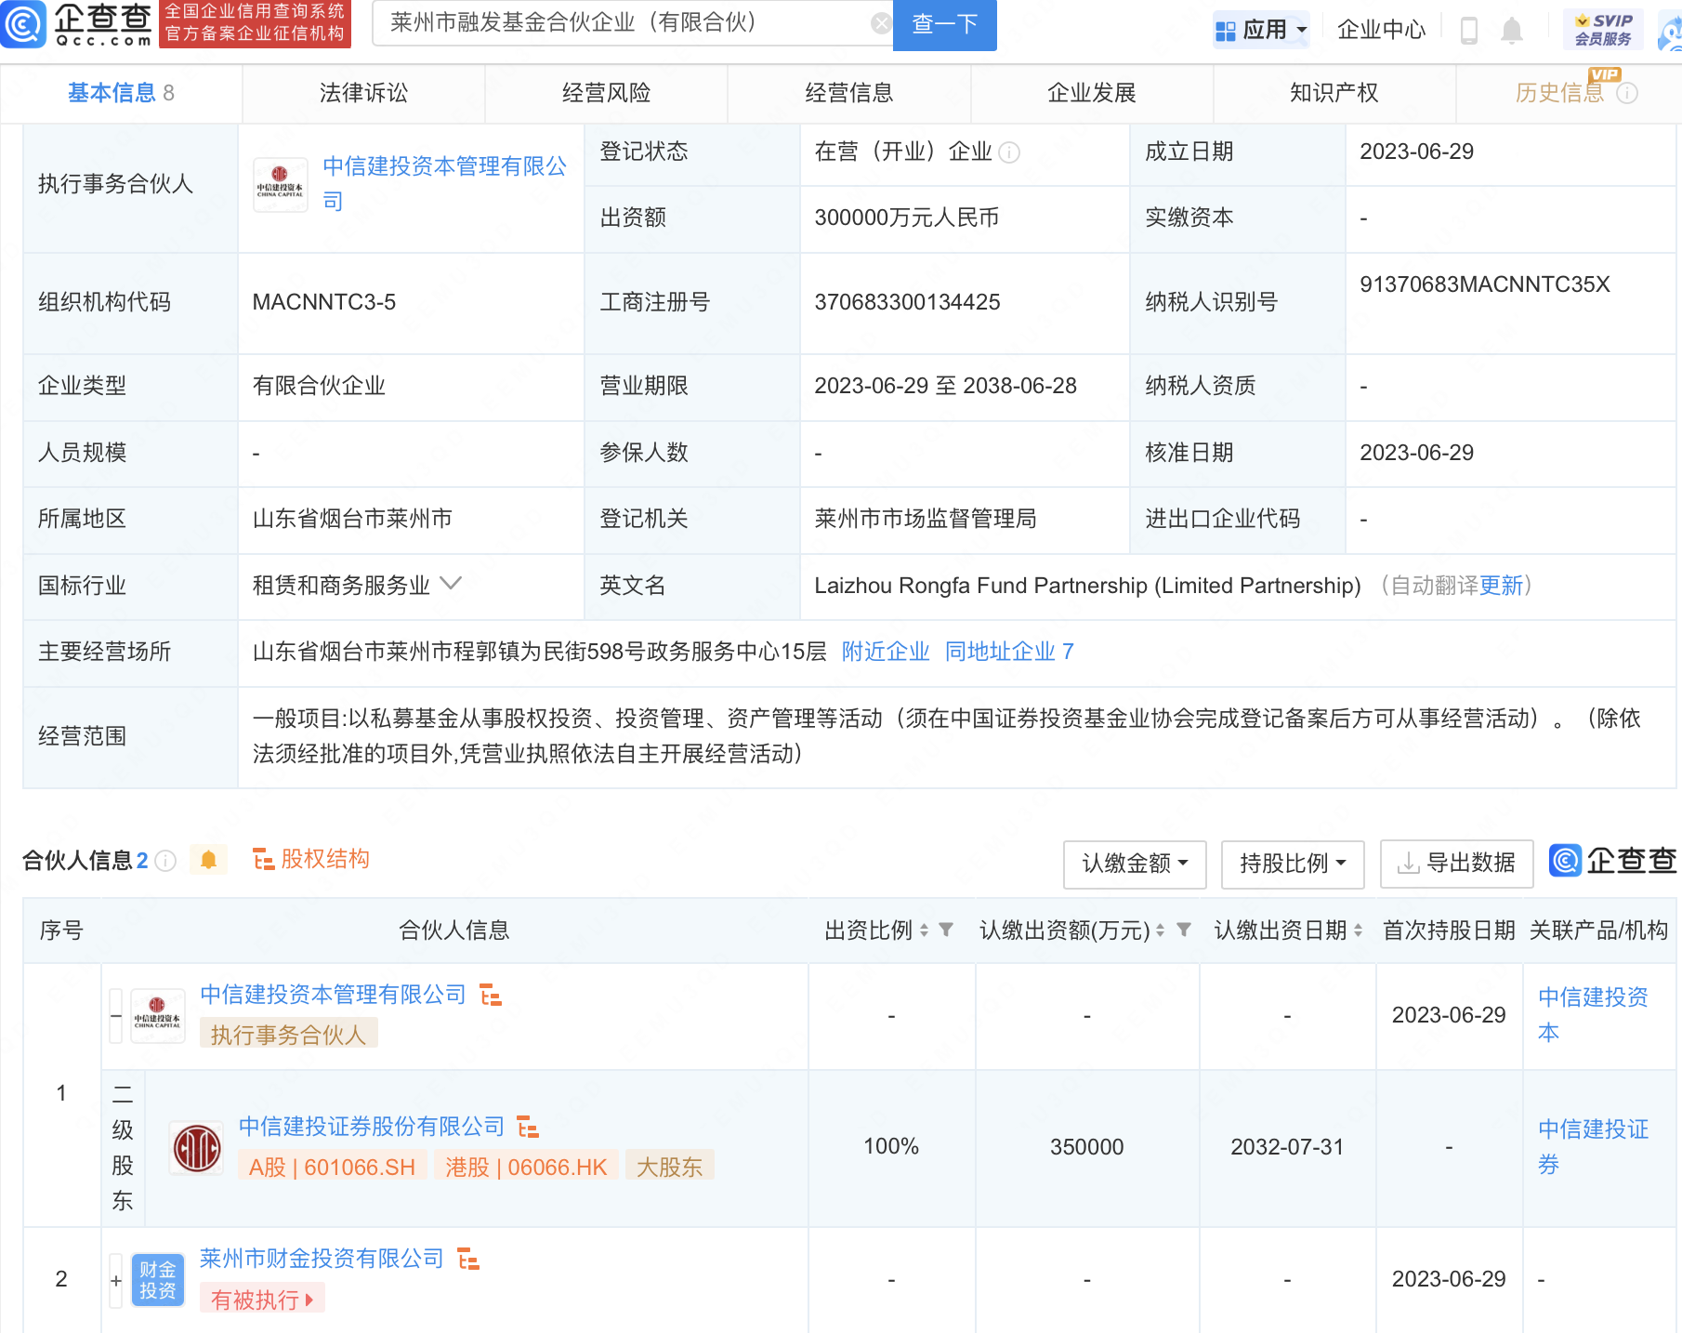Screen dimensions: 1682x1333
Task: Click taxpayer ID 91370683MACNNTC35X
Action: click(x=1484, y=284)
